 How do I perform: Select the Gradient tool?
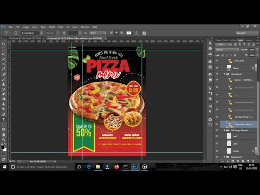(3, 99)
